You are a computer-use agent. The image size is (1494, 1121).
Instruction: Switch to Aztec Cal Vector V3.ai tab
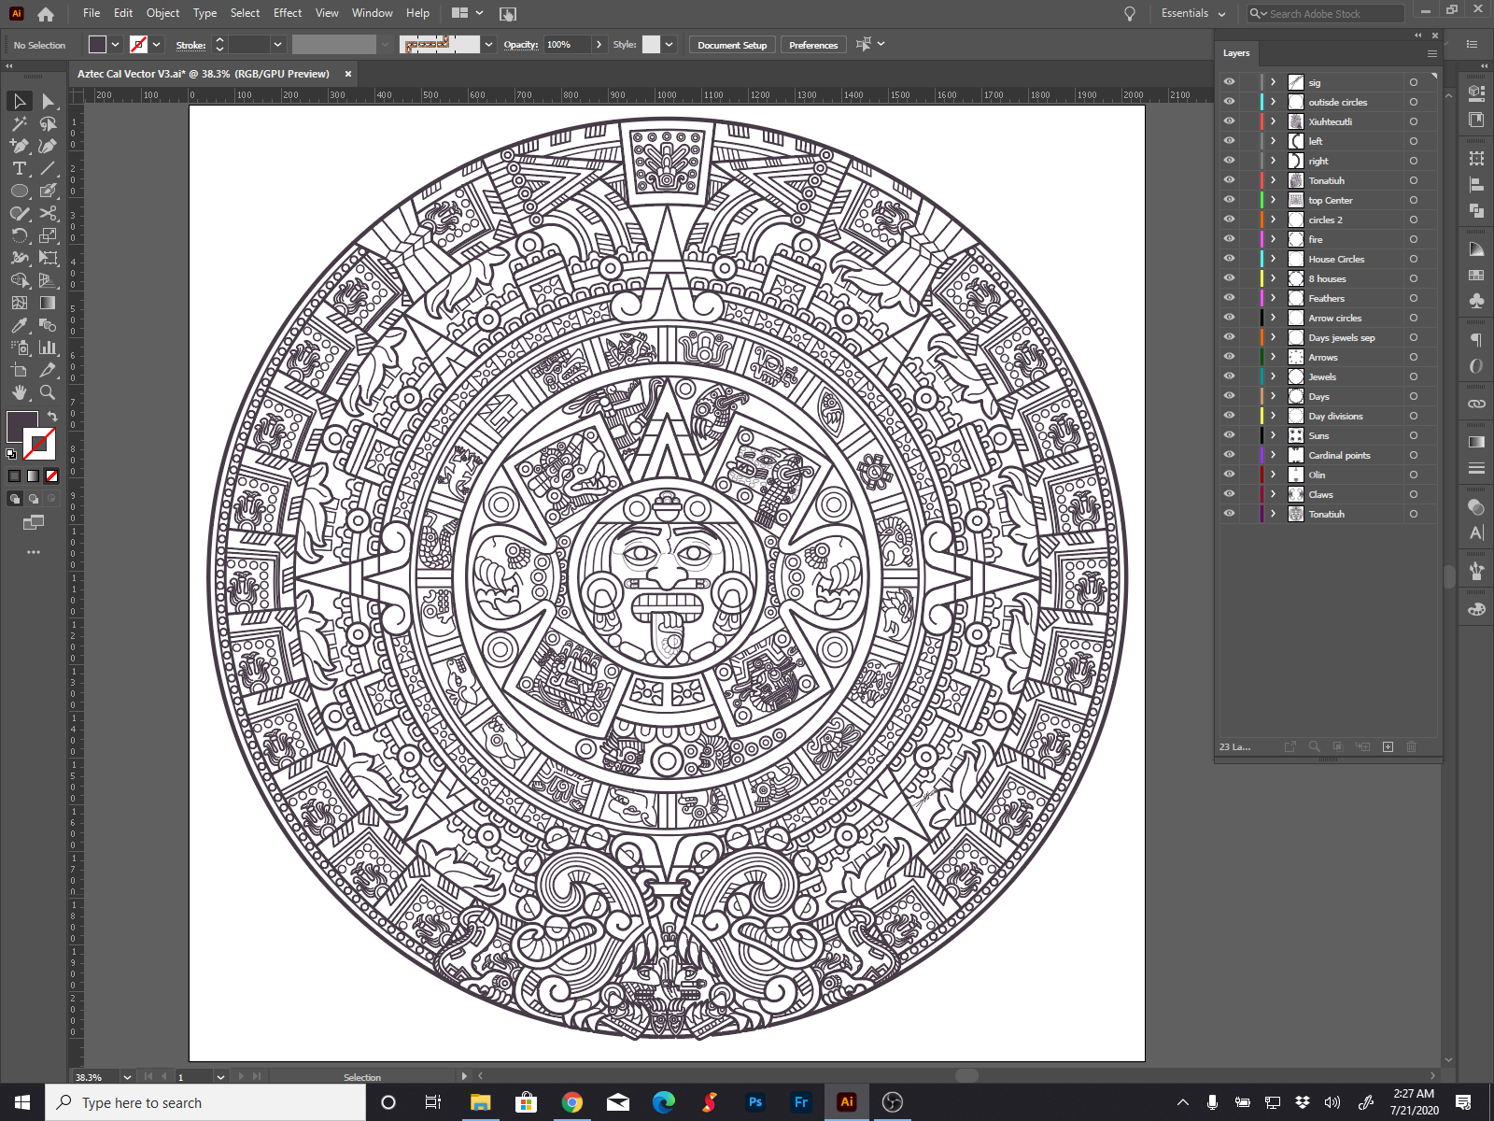[x=204, y=74]
